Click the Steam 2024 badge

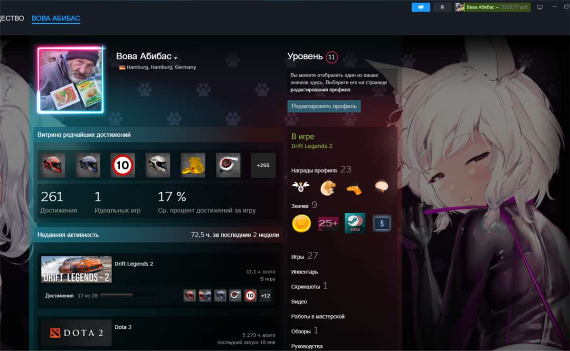pyautogui.click(x=355, y=223)
